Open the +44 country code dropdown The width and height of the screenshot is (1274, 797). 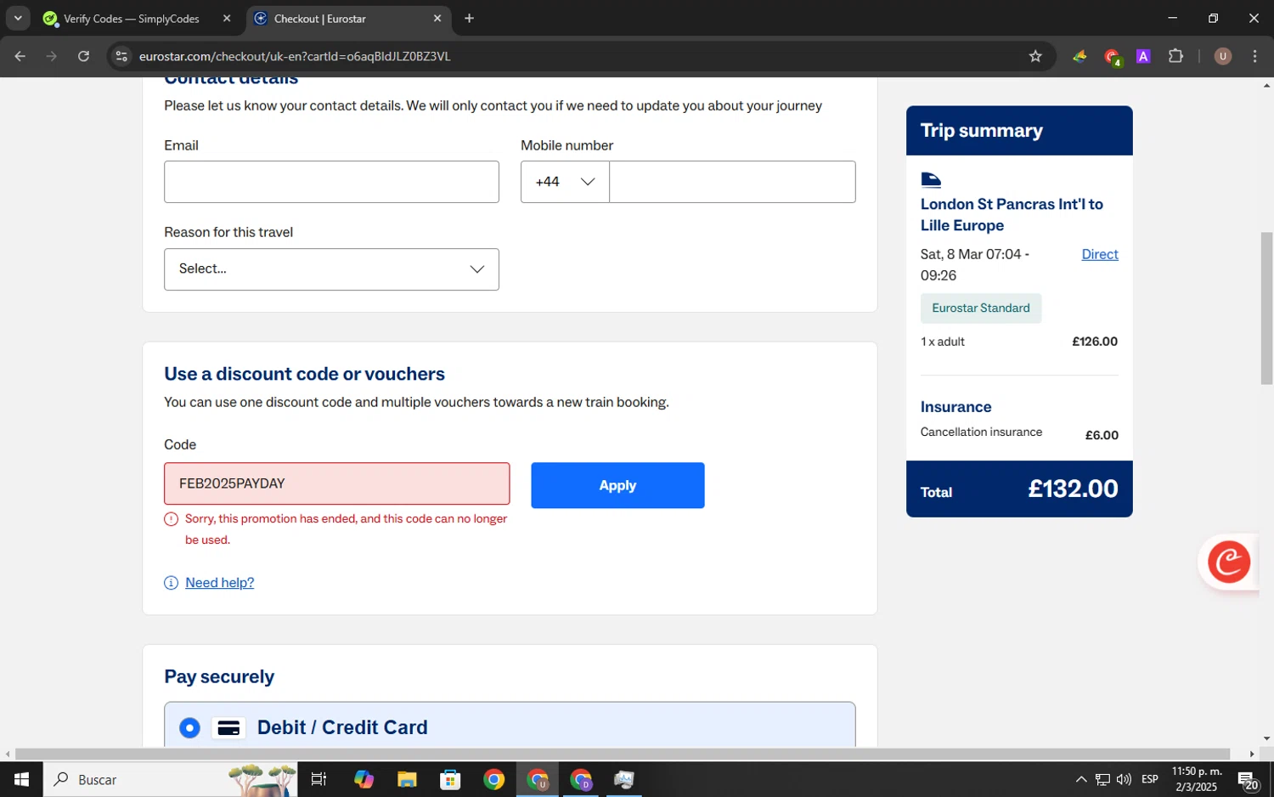pos(565,182)
